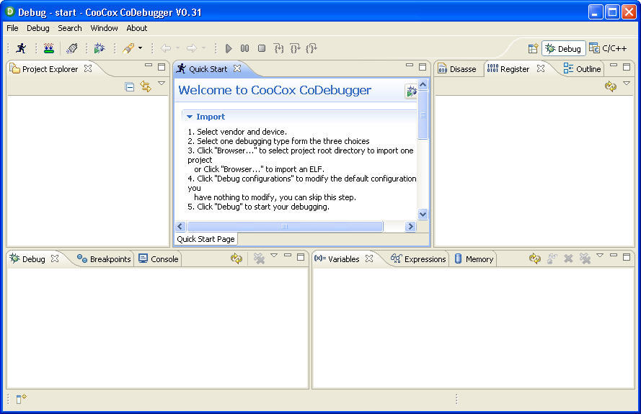Click the Remove All icon in Variables view

point(585,258)
